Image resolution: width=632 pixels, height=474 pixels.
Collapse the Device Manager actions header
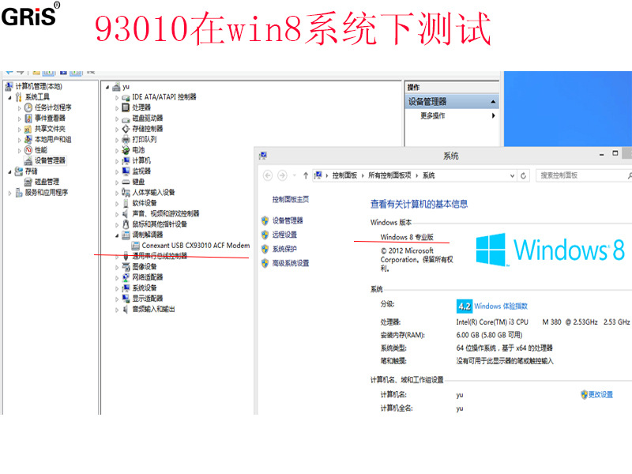[493, 102]
